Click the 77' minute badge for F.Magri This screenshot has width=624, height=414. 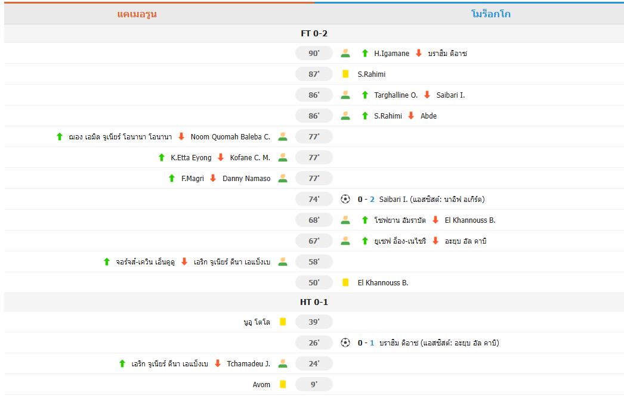[314, 178]
